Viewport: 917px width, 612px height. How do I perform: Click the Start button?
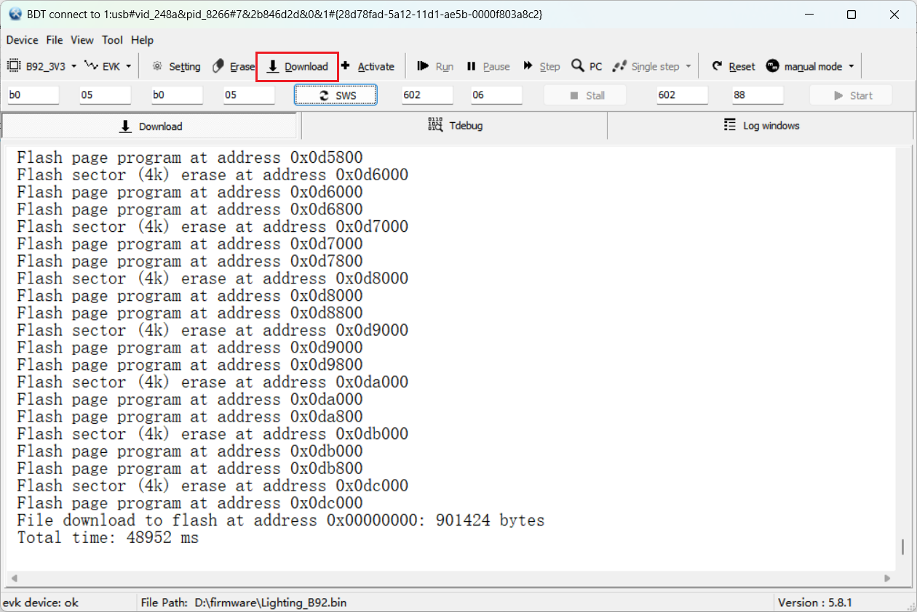[851, 95]
